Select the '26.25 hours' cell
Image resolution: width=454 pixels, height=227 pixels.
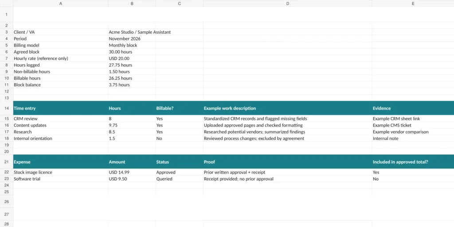(x=132, y=78)
